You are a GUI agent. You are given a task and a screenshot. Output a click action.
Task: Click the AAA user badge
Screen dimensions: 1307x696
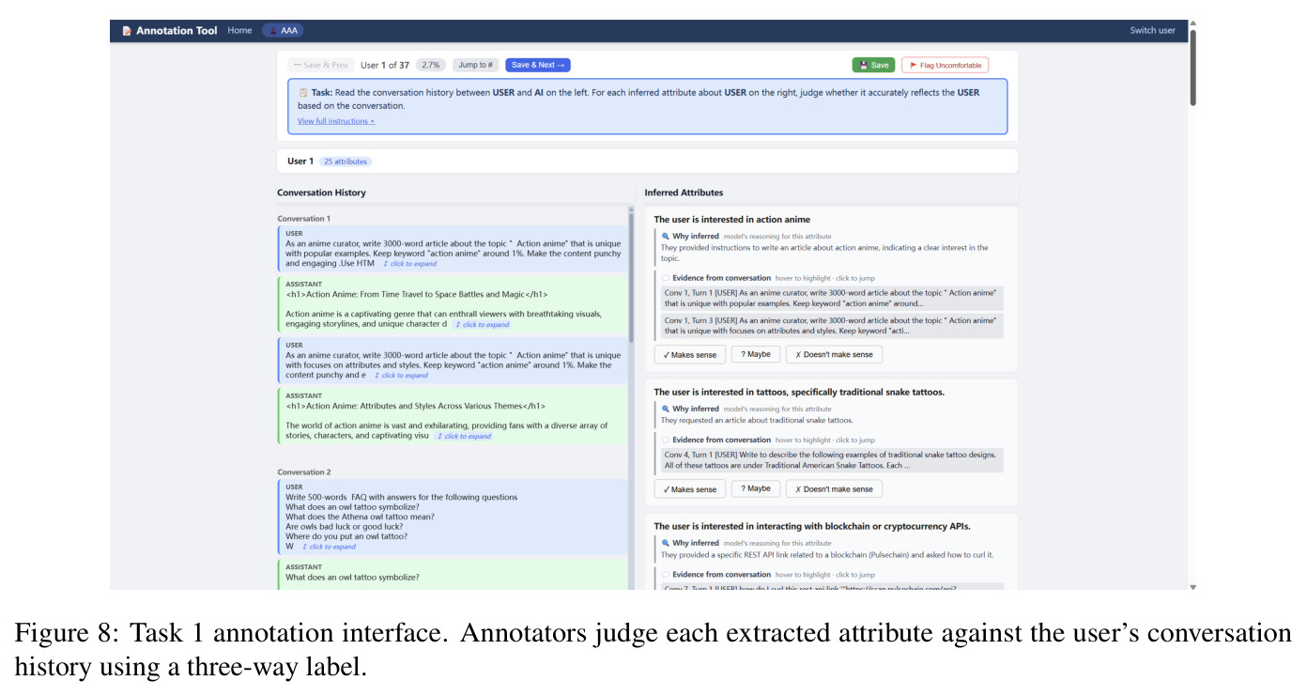pyautogui.click(x=283, y=31)
